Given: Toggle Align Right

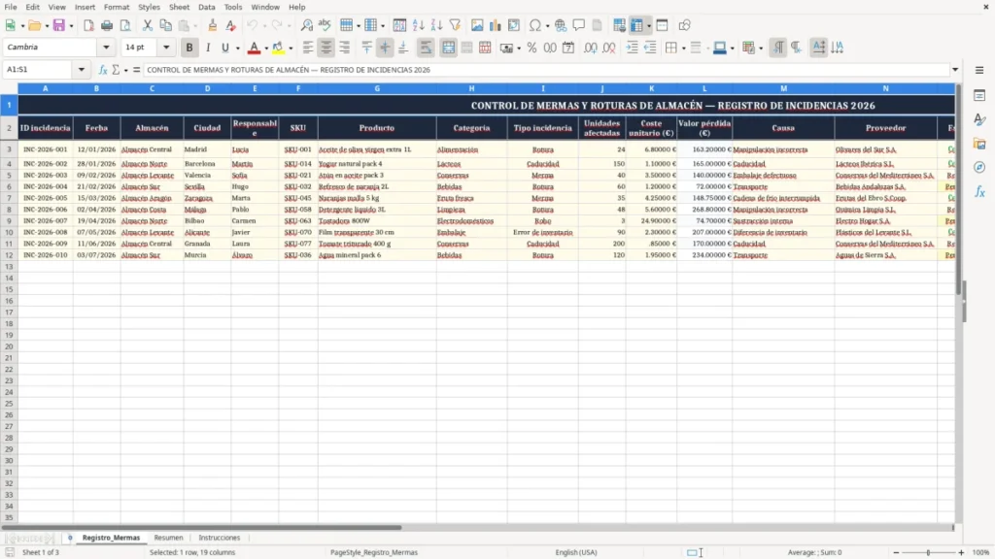Looking at the screenshot, I should (x=345, y=48).
